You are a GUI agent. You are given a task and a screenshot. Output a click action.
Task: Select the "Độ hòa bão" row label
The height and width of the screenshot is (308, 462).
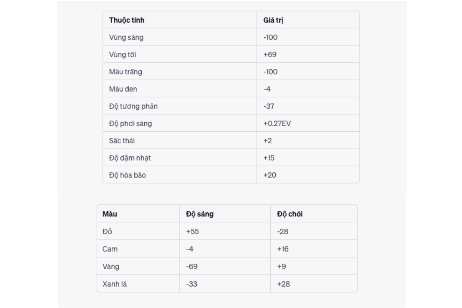pyautogui.click(x=127, y=175)
